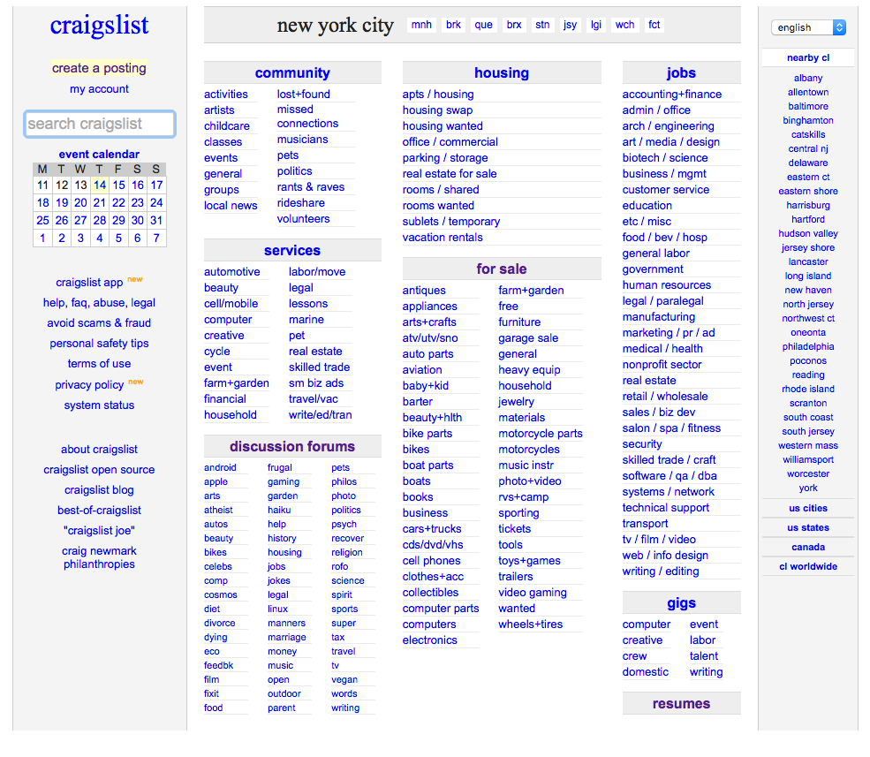The width and height of the screenshot is (870, 757).
Task: Open the for sale section header
Action: [x=502, y=269]
